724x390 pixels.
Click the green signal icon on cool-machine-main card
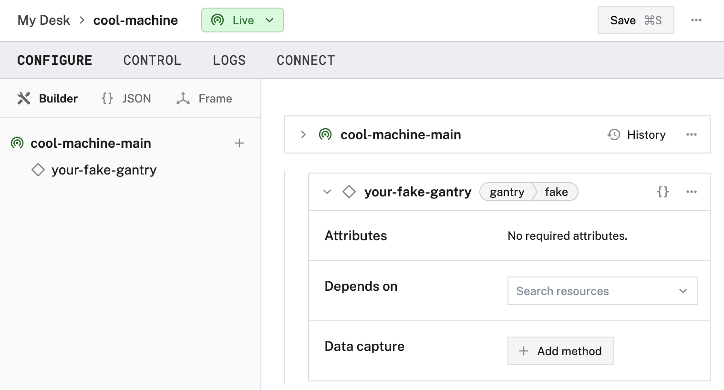tap(325, 135)
